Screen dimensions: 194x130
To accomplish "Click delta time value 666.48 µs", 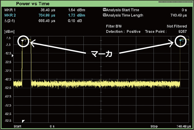I will pyautogui.click(x=47, y=21).
